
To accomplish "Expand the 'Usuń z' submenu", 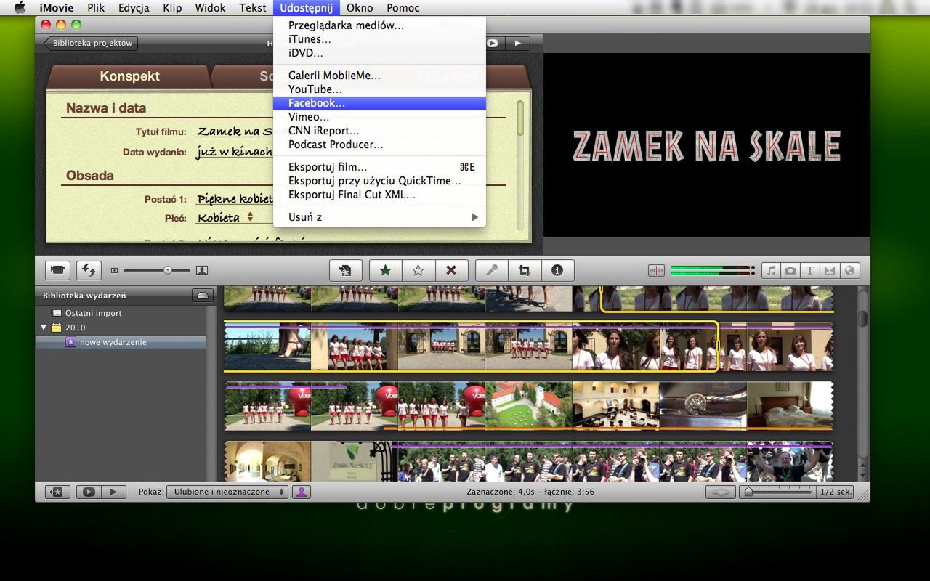I will (x=379, y=217).
